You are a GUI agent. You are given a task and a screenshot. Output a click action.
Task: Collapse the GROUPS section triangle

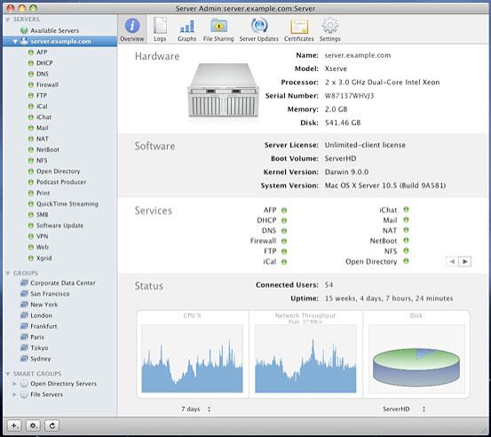click(x=8, y=274)
